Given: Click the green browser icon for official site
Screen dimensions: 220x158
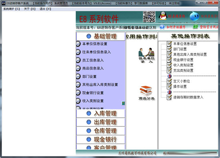Looking at the screenshot, I should 195,27.
